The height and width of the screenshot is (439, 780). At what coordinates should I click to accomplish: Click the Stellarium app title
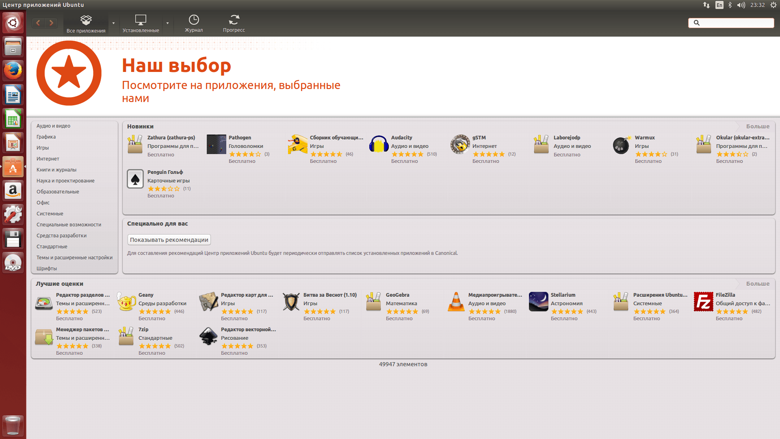click(563, 295)
